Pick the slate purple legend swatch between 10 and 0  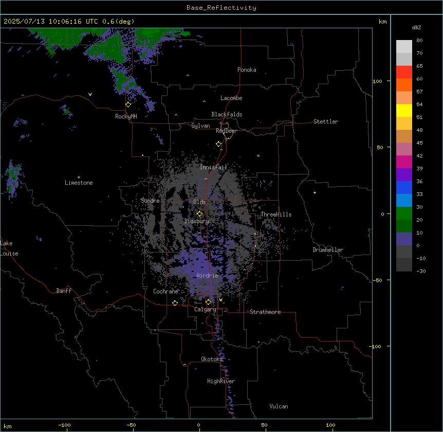404,239
